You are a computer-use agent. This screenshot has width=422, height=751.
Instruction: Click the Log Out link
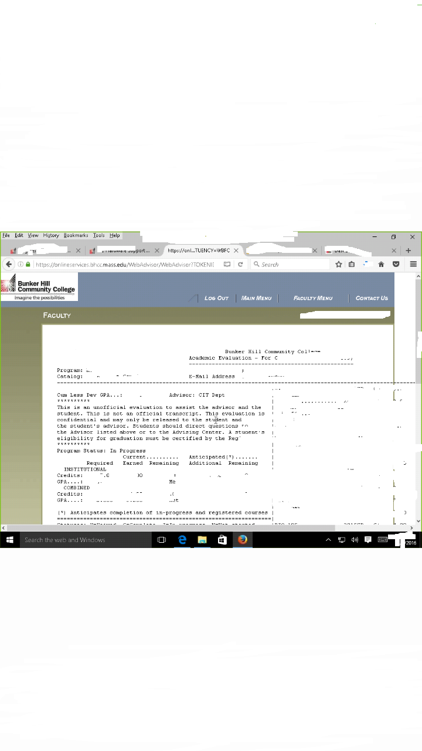pyautogui.click(x=216, y=298)
